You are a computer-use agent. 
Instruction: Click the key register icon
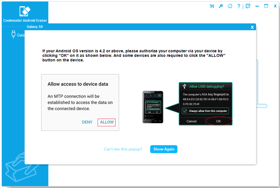(221, 6)
